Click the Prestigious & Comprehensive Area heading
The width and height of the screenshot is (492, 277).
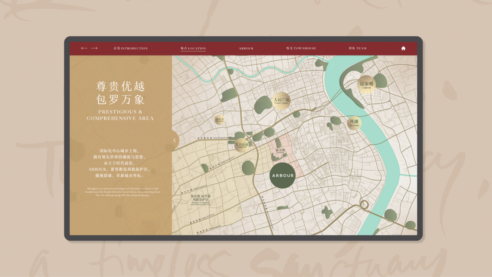(120, 115)
